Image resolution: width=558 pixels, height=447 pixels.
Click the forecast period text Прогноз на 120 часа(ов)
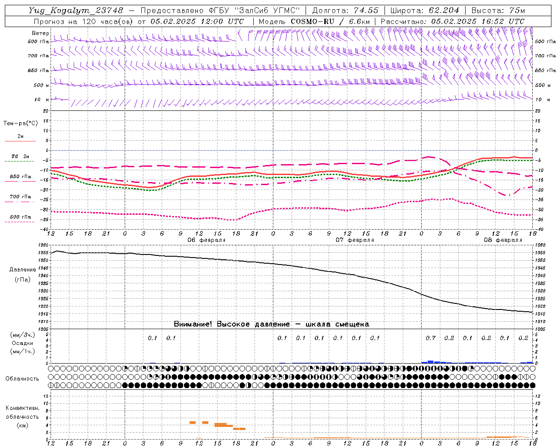(84, 21)
